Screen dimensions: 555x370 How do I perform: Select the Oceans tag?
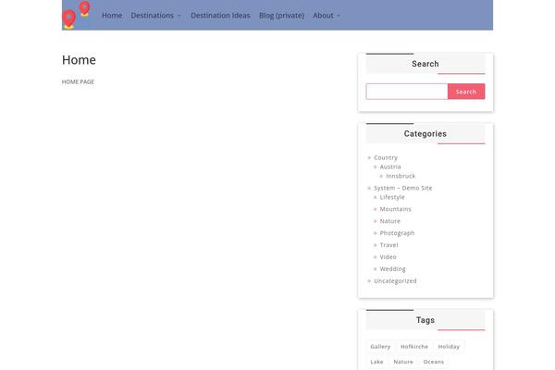pos(433,362)
